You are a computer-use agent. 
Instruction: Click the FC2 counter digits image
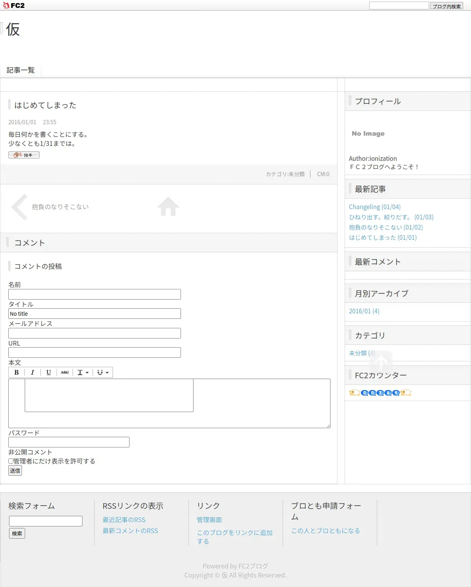[x=380, y=393]
